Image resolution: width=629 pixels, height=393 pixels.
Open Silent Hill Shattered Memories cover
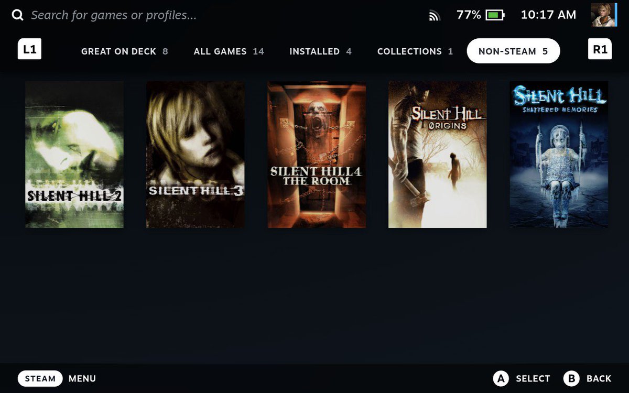559,155
